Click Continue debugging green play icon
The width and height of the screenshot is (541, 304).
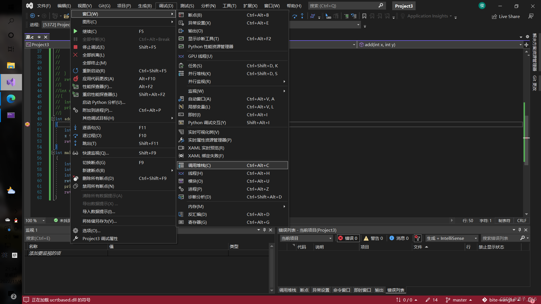(75, 31)
